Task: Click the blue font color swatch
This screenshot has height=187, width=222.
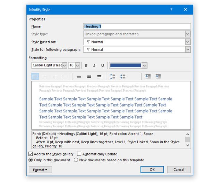Action: click(126, 66)
